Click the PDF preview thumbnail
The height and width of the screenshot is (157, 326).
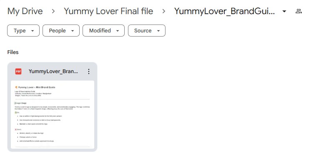53,114
